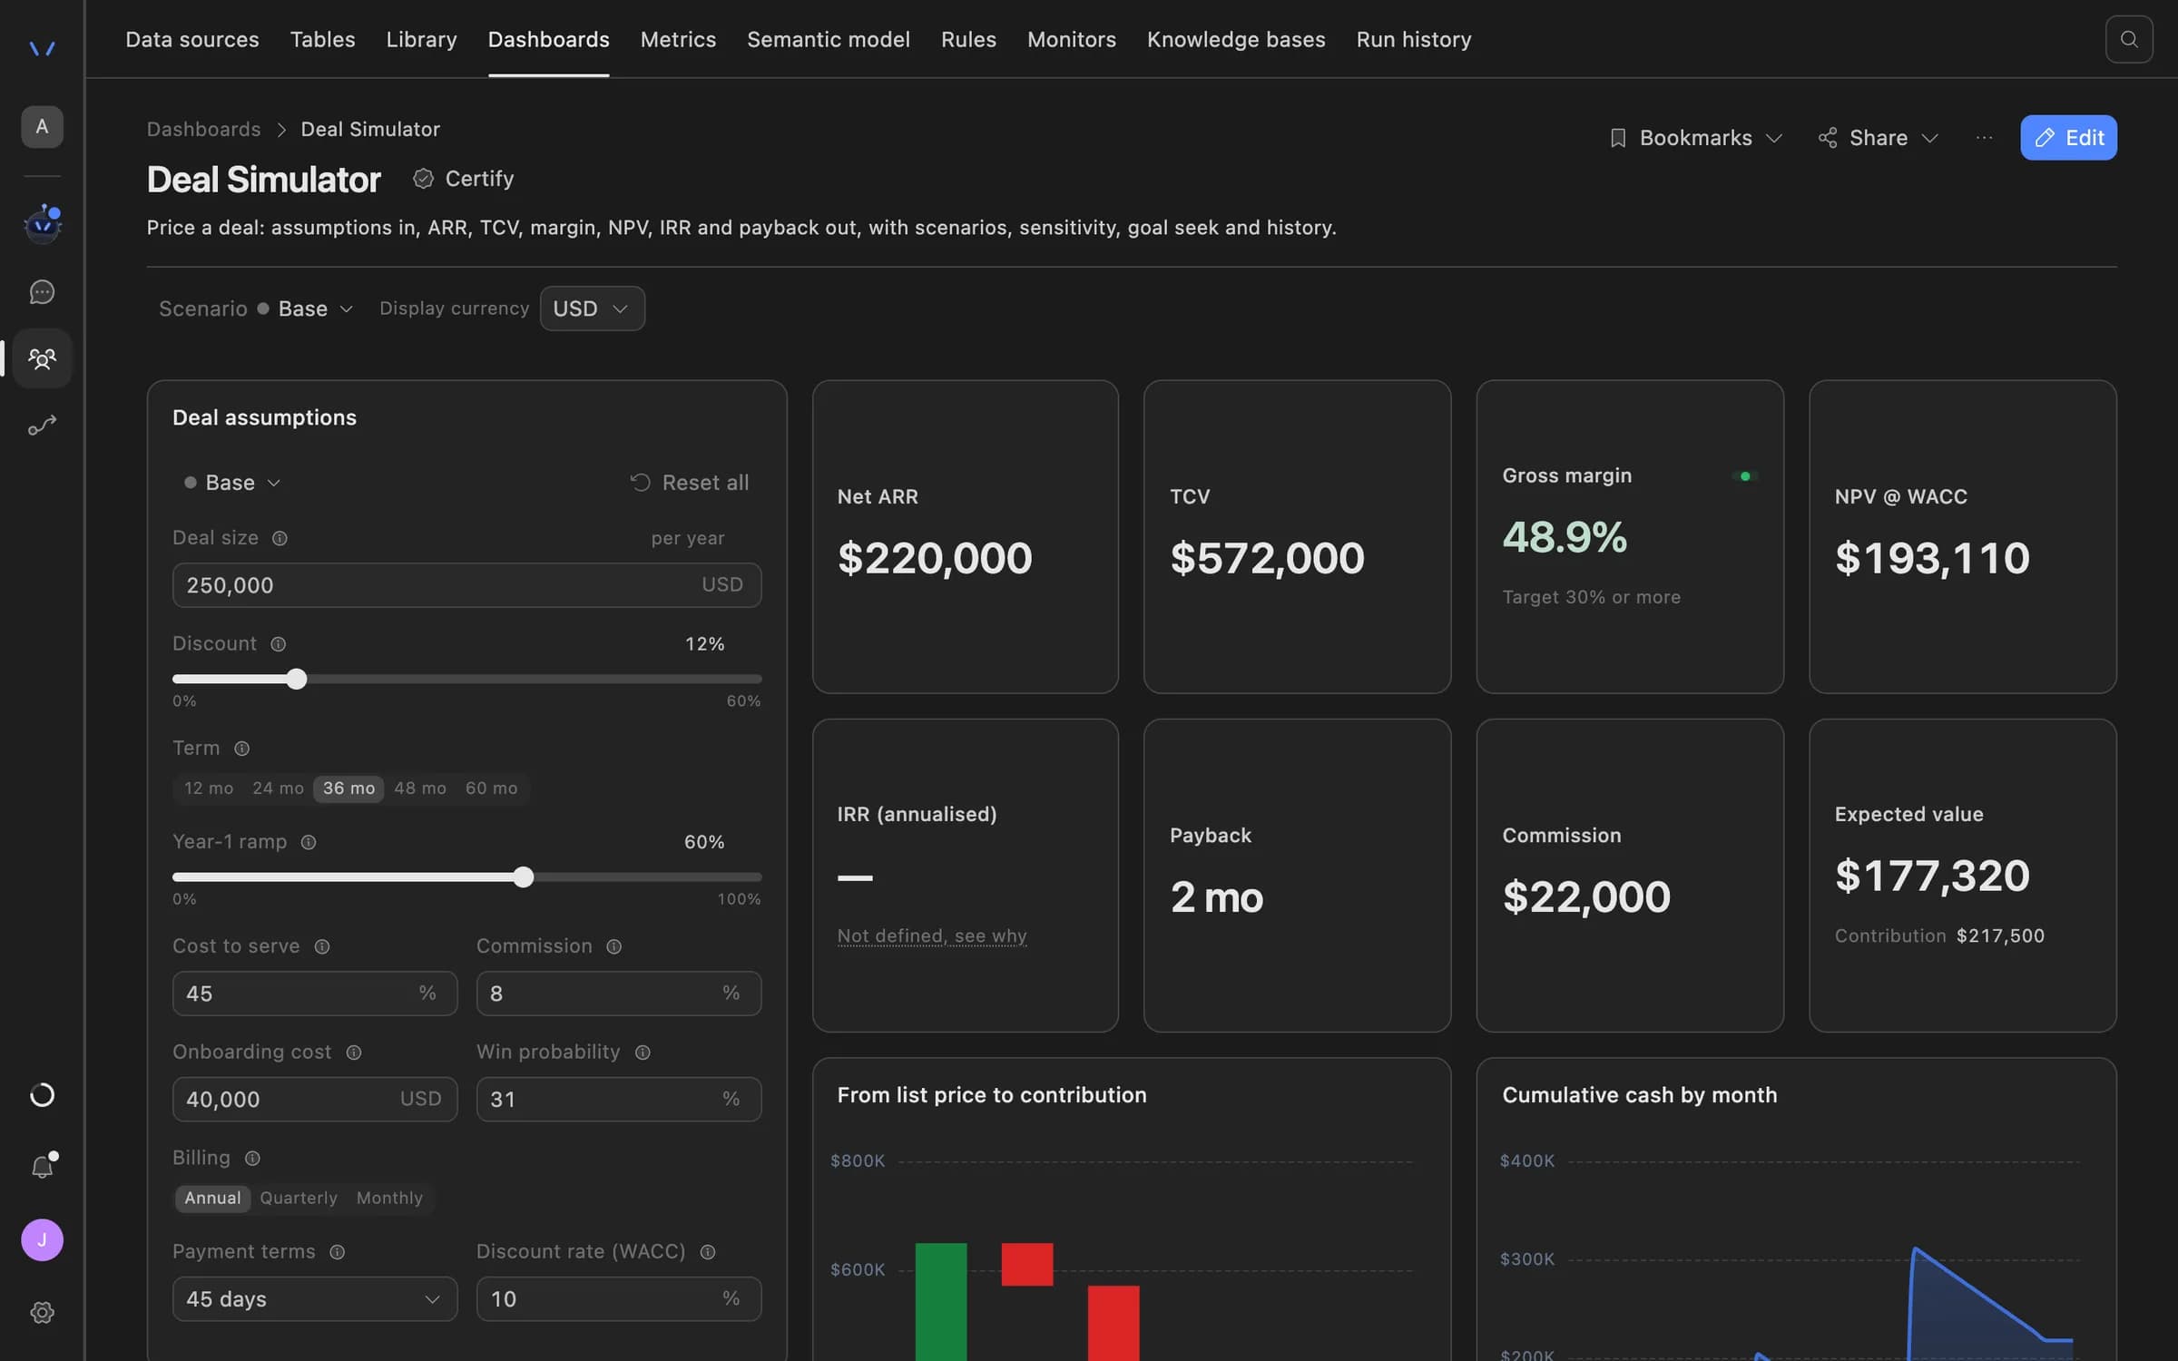
Task: Choose Monthly billing
Action: point(389,1199)
